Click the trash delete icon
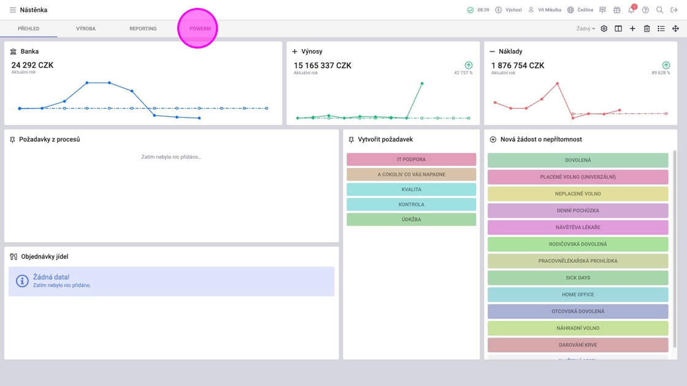 (x=647, y=28)
